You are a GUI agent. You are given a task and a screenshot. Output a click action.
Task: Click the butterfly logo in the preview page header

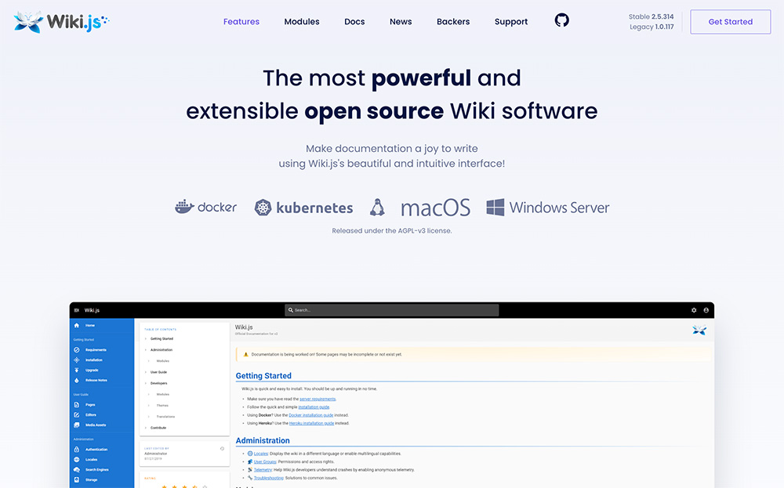(x=699, y=330)
